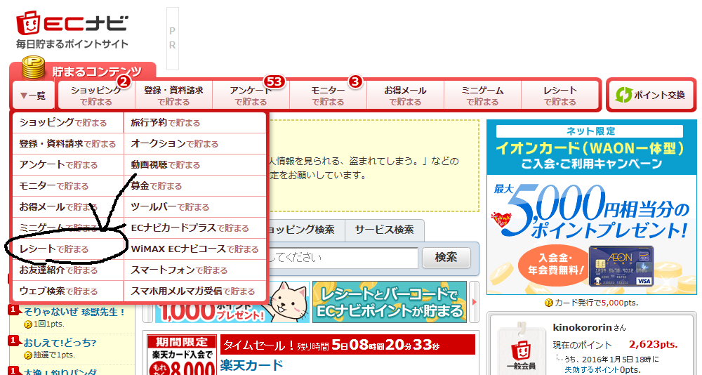The height and width of the screenshot is (375, 702).
Task: Click the gold coin stack 貯まるコンテンツ icon
Action: click(x=33, y=67)
